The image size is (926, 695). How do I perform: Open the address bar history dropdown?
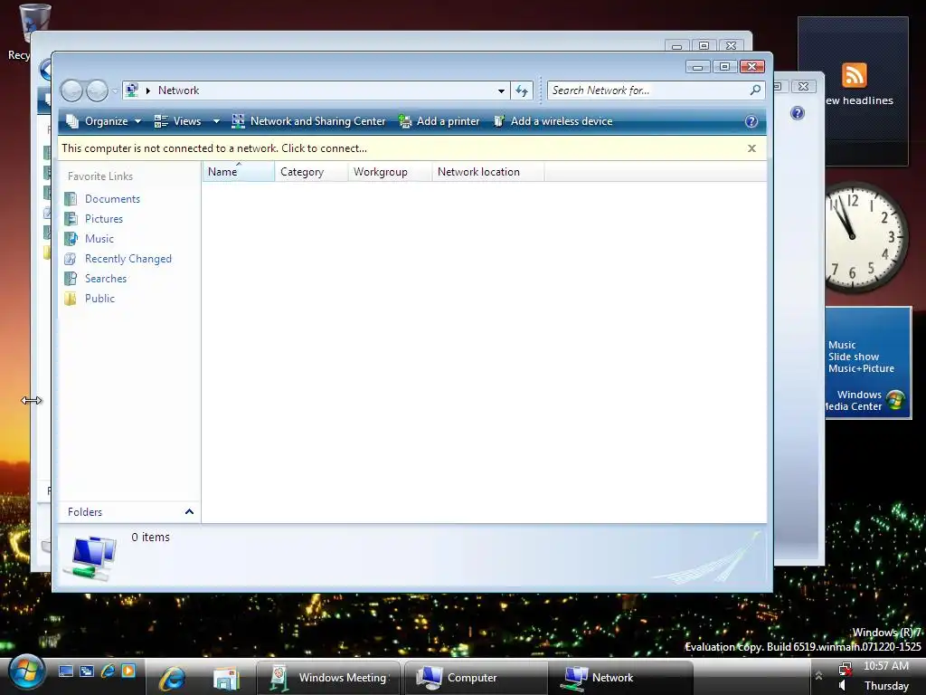click(x=501, y=91)
